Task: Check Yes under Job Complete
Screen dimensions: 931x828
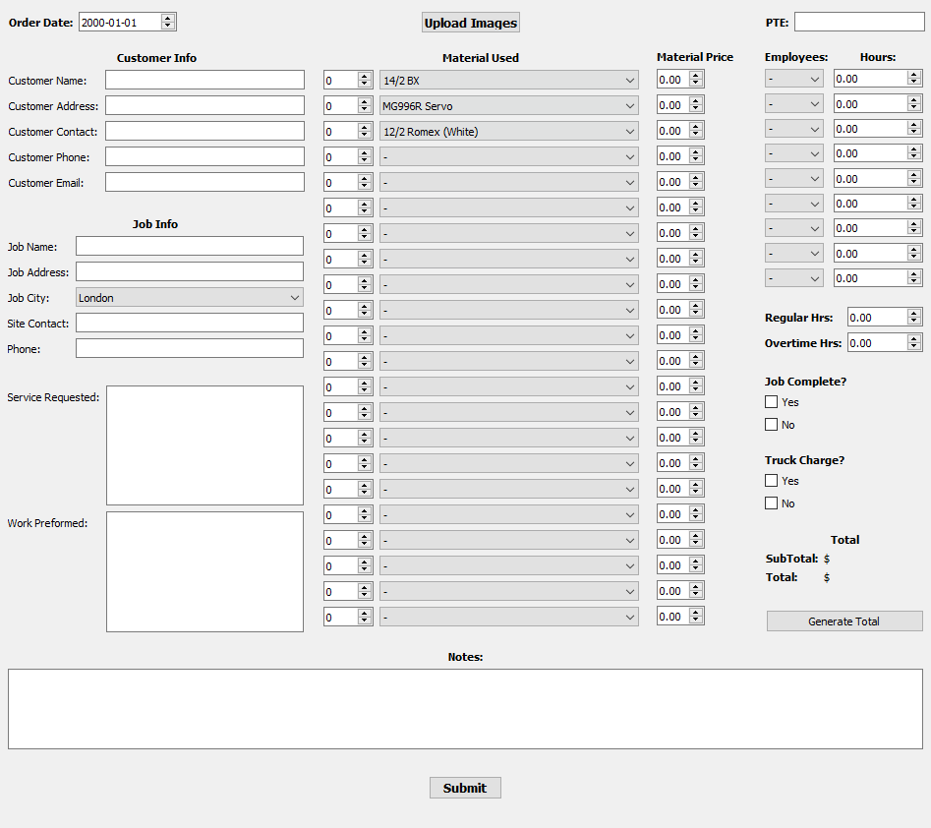Action: click(772, 401)
